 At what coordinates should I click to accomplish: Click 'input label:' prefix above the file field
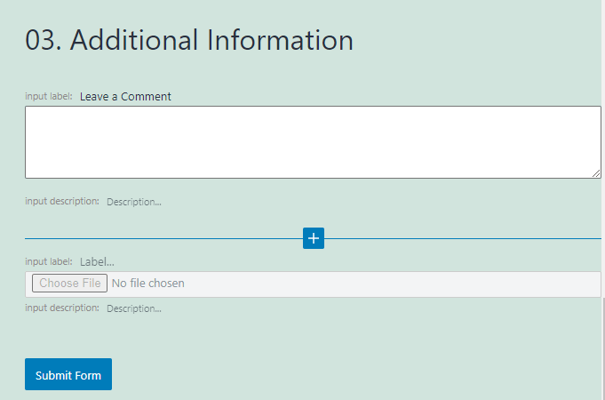pyautogui.click(x=49, y=261)
